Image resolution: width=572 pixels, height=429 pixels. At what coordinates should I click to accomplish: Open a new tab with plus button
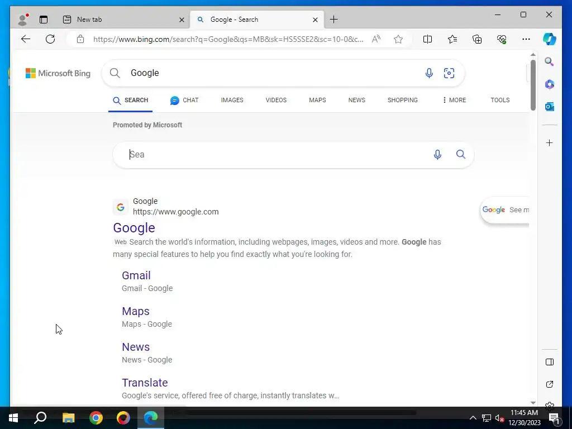click(x=333, y=20)
